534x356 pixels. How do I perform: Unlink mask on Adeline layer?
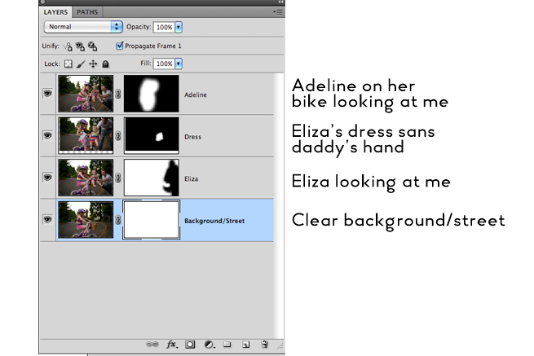tap(118, 94)
